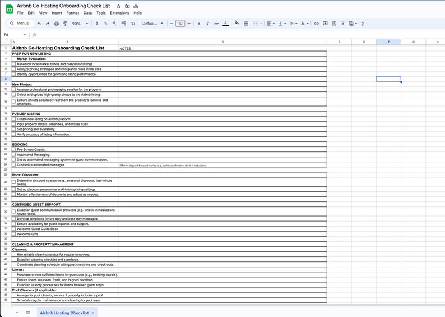Open the Insert menu
The width and height of the screenshot is (445, 317).
point(57,13)
